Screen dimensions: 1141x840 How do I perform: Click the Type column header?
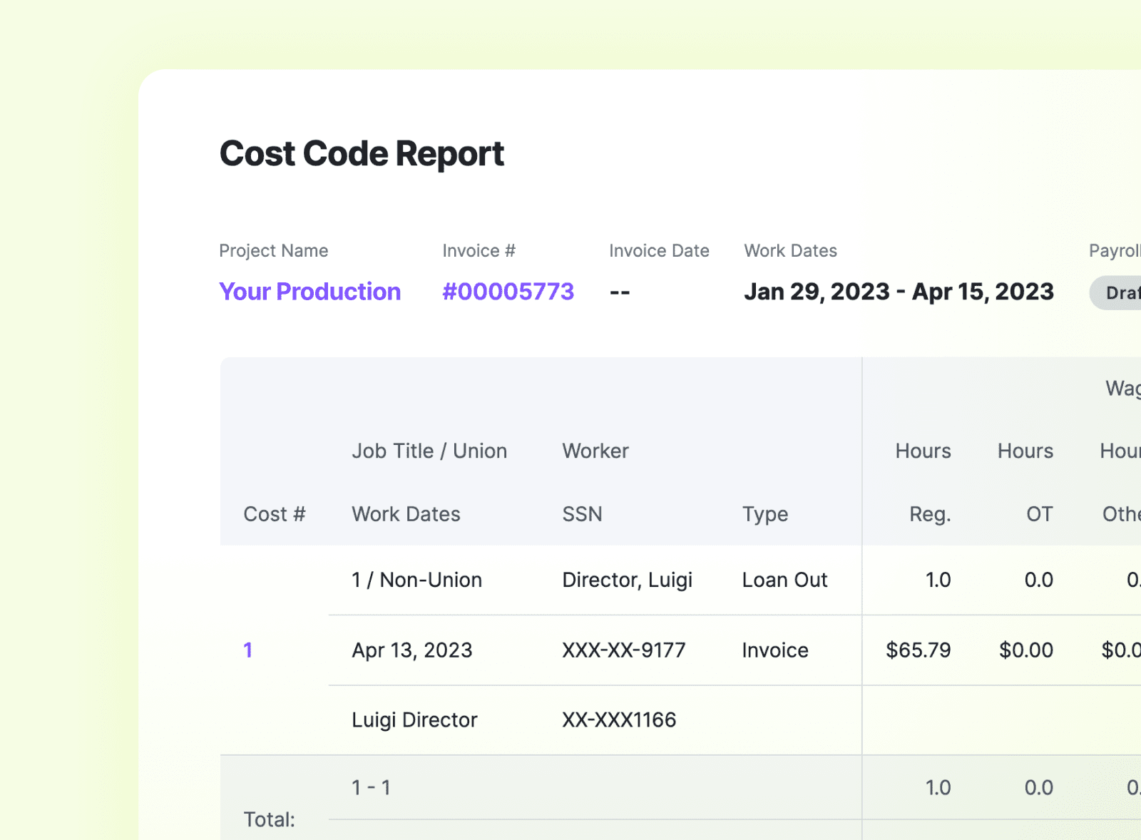pyautogui.click(x=764, y=513)
